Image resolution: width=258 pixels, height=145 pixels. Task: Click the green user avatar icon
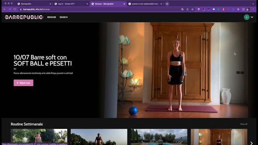point(246,17)
